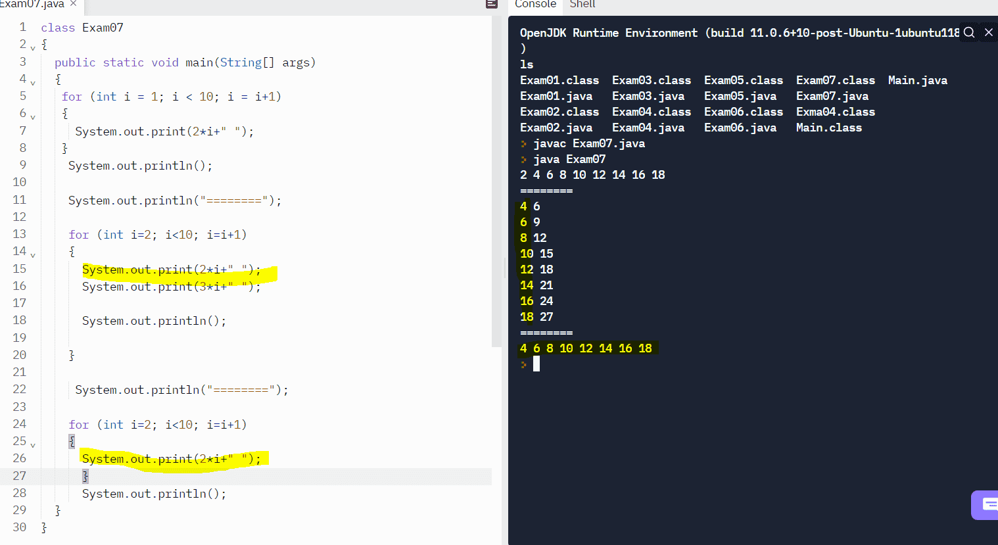The height and width of the screenshot is (545, 998).
Task: Click 'Exam03.class' in console listing
Action: point(652,80)
